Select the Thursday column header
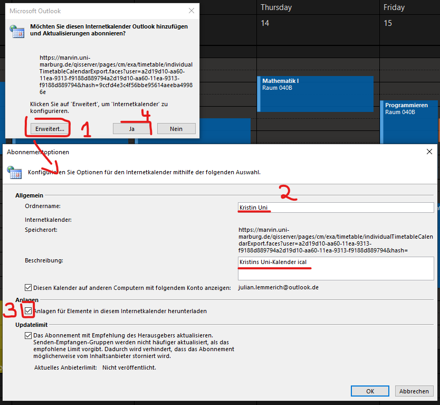 click(x=276, y=7)
